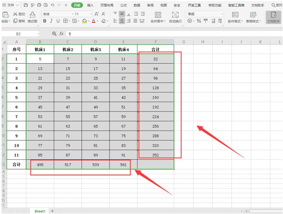
Task: Click the justify alignment icon
Action: tap(135, 21)
